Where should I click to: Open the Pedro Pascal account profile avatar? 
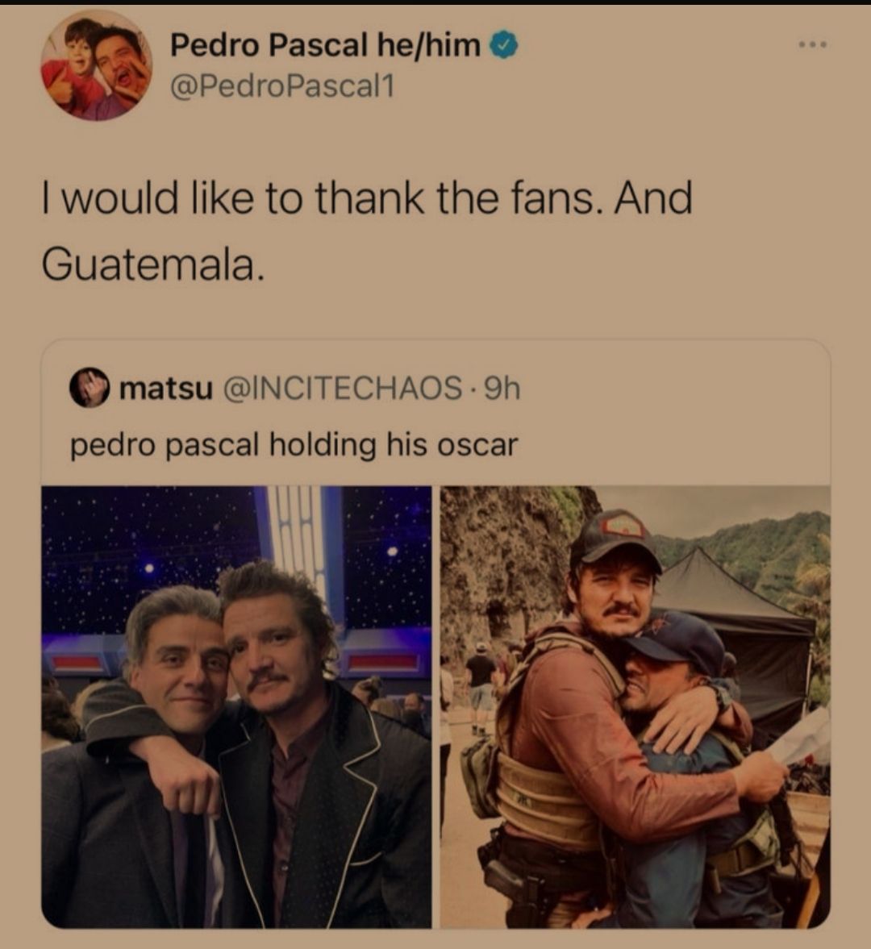tap(96, 67)
